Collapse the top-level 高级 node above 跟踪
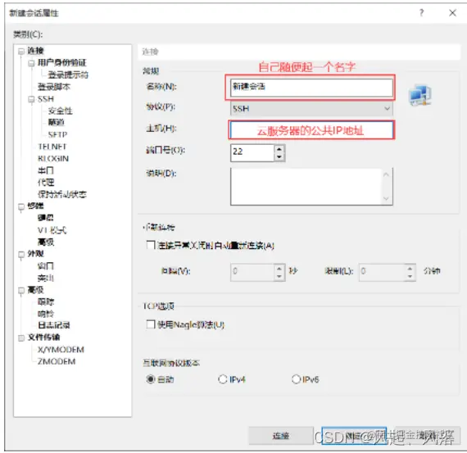The height and width of the screenshot is (453, 467). click(21, 290)
